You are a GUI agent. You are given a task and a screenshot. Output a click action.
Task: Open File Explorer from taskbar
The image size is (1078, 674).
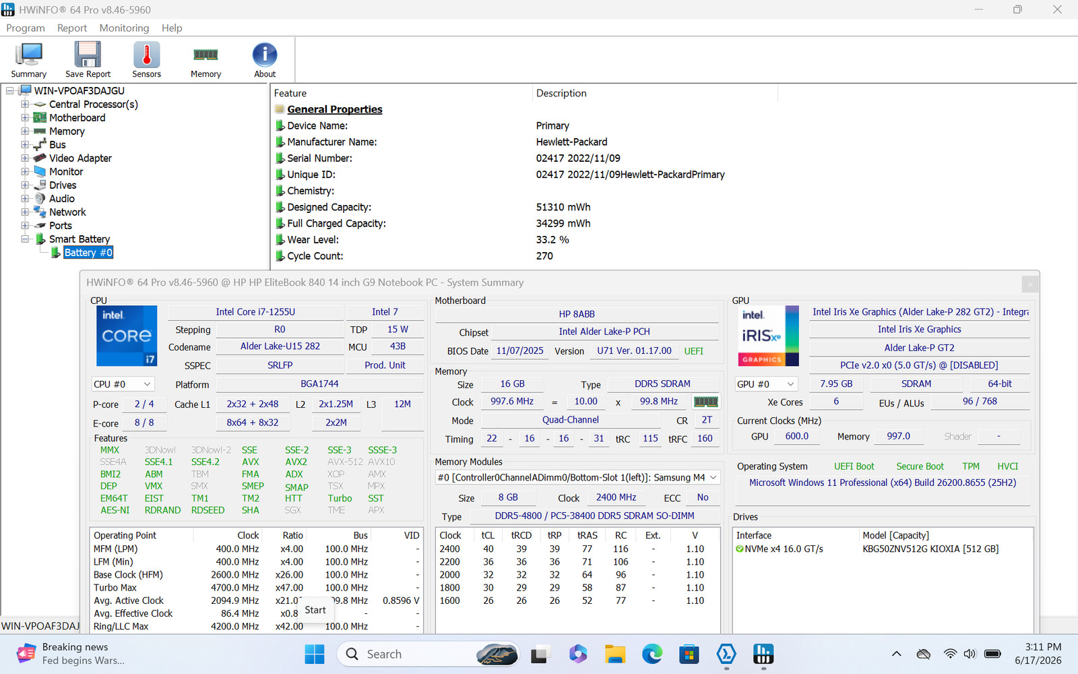click(614, 654)
